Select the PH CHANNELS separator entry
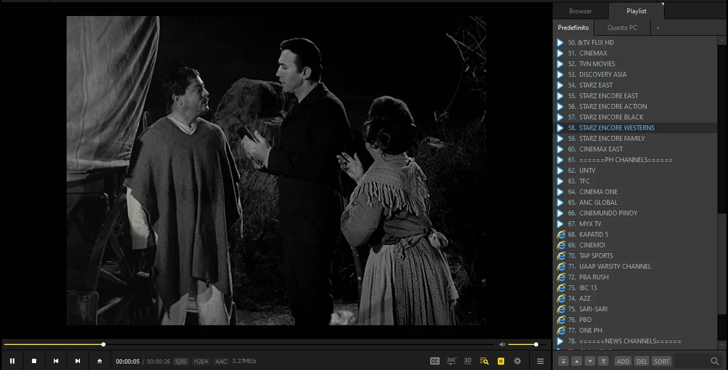728x370 pixels. tap(636, 160)
